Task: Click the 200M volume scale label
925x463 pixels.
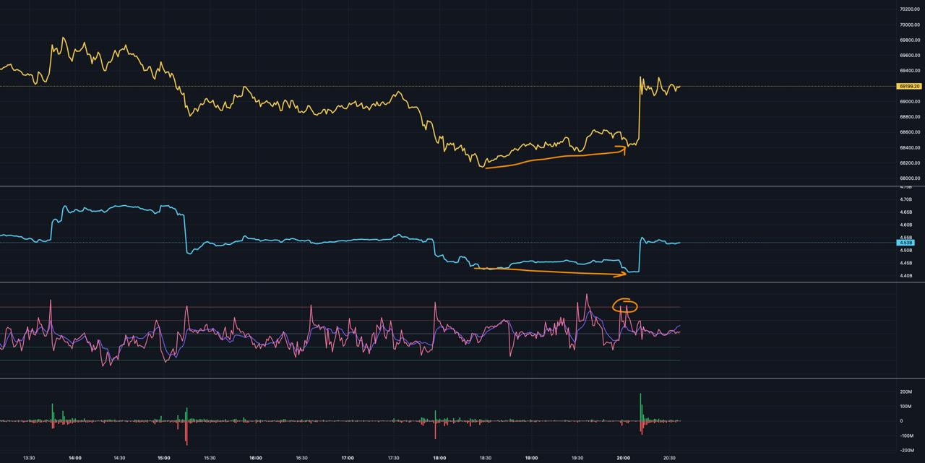Action: [x=905, y=391]
